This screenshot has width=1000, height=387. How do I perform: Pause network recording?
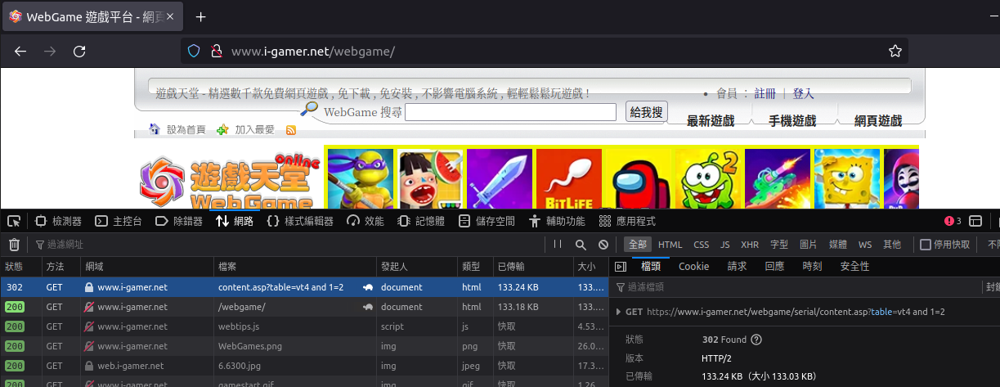click(x=558, y=245)
